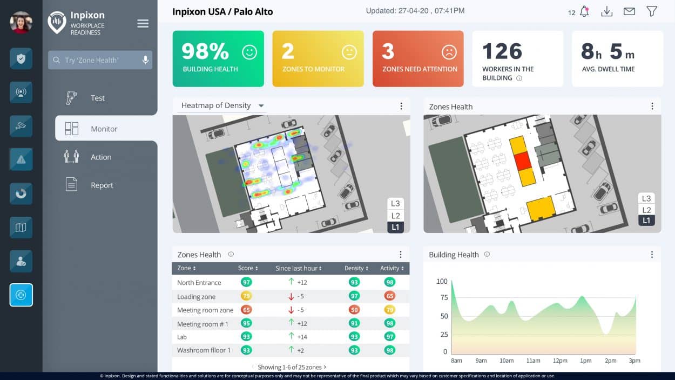
Task: Sort table by Activity column
Action: [x=391, y=268]
